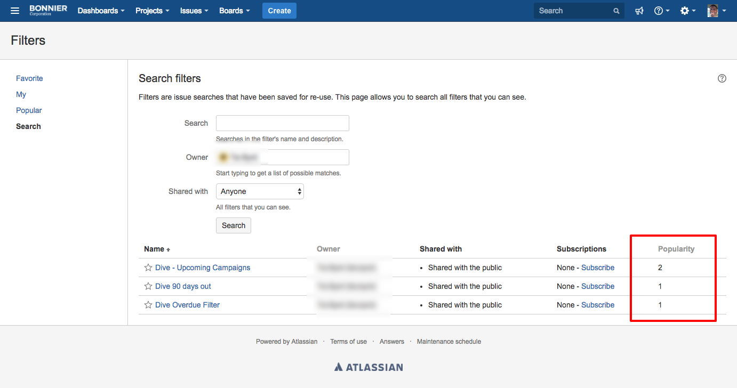The height and width of the screenshot is (388, 737).
Task: Open the Administration gear menu
Action: tap(688, 11)
